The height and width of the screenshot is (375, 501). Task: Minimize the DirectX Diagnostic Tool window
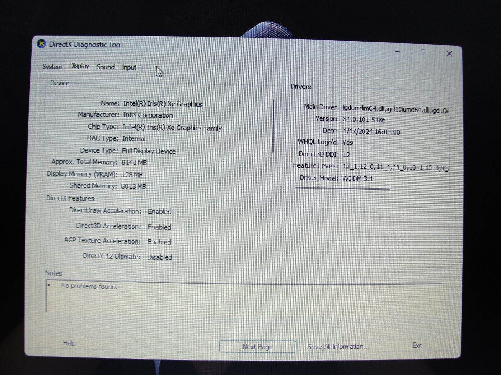click(398, 52)
